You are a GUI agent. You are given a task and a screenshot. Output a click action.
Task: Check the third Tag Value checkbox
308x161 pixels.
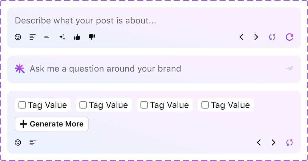(144, 105)
